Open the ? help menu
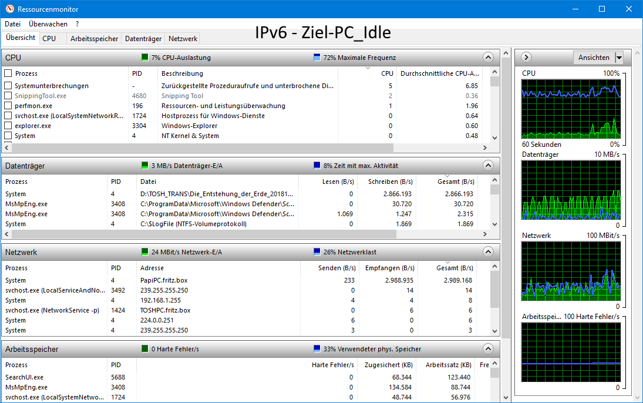Image resolution: width=643 pixels, height=403 pixels. [77, 24]
